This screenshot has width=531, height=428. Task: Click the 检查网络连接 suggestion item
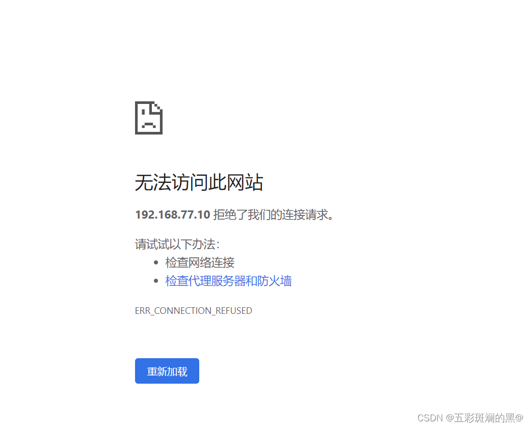coord(200,262)
